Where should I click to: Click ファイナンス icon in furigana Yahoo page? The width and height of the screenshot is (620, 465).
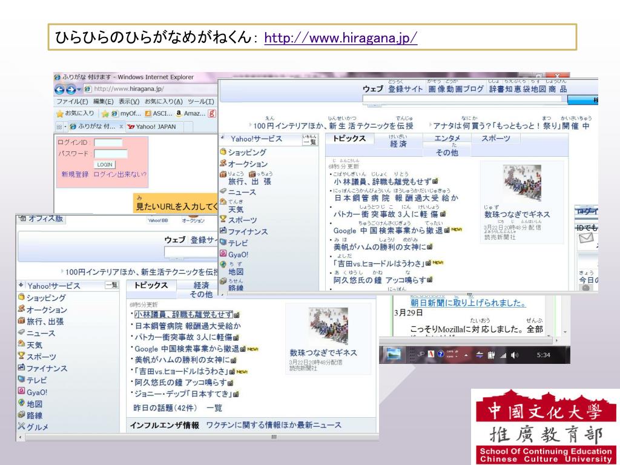[223, 231]
